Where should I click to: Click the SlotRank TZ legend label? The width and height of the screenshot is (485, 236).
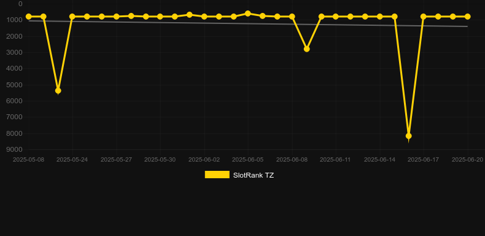[254, 175]
